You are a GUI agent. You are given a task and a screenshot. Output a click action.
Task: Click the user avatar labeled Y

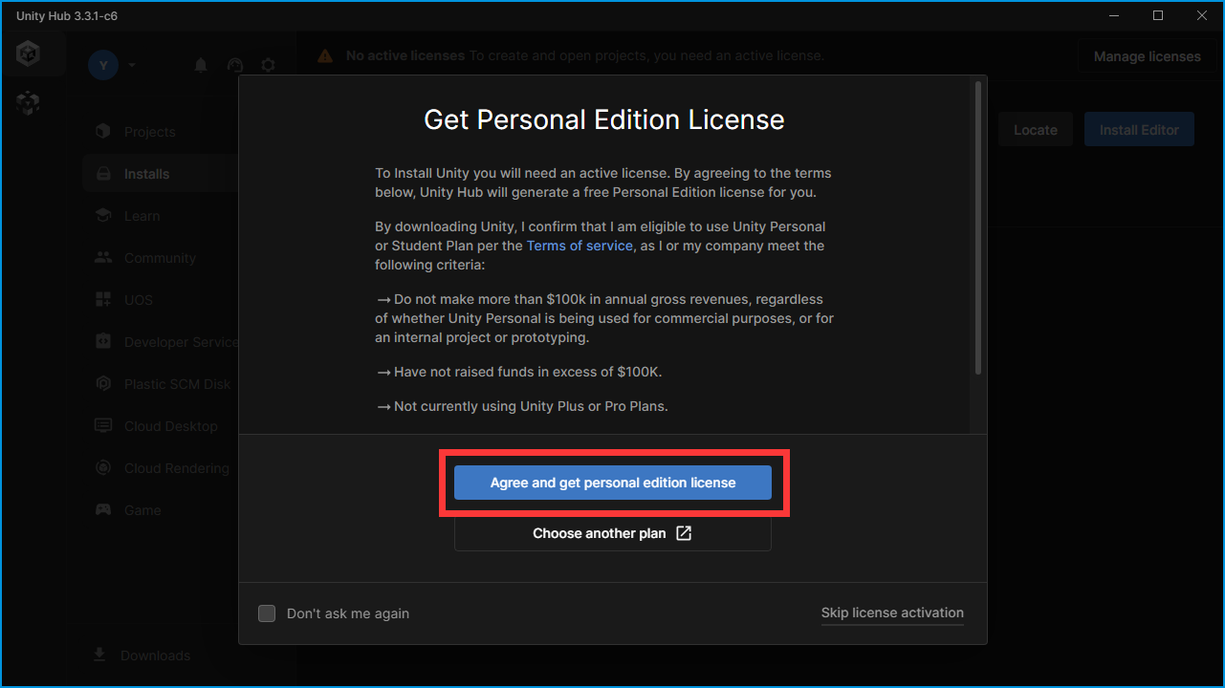(x=103, y=65)
